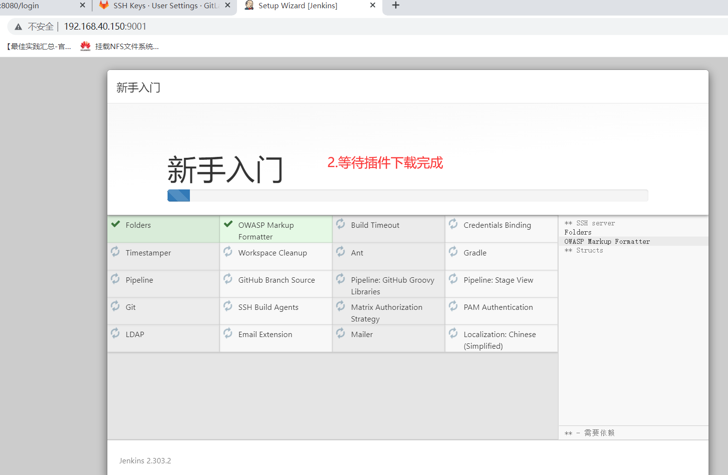This screenshot has width=728, height=475.
Task: Click '** SSH server' in install log
Action: click(590, 223)
